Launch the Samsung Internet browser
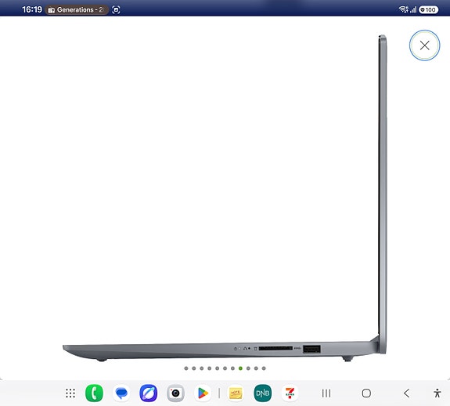This screenshot has height=406, width=450. [x=149, y=393]
